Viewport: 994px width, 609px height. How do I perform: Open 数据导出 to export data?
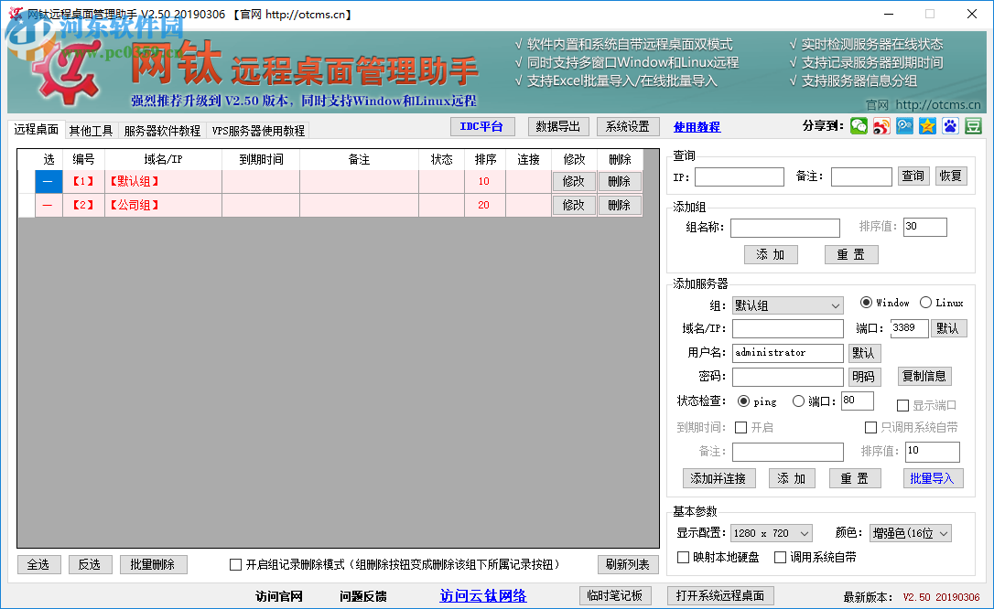click(558, 126)
